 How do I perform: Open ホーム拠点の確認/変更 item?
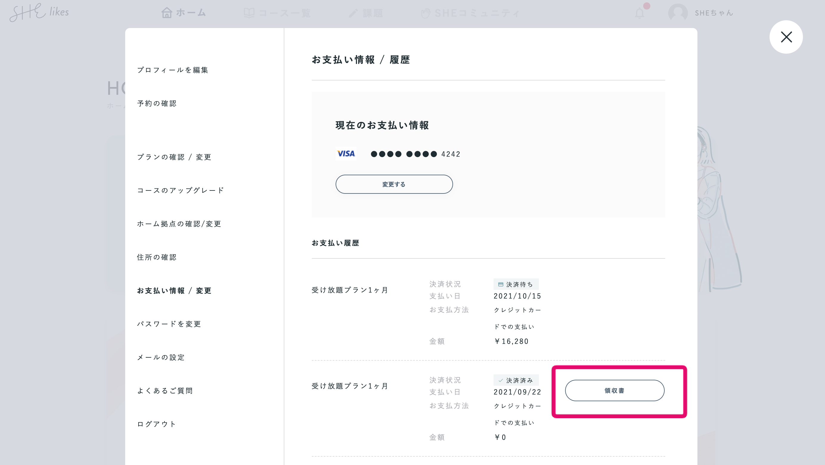tap(179, 224)
